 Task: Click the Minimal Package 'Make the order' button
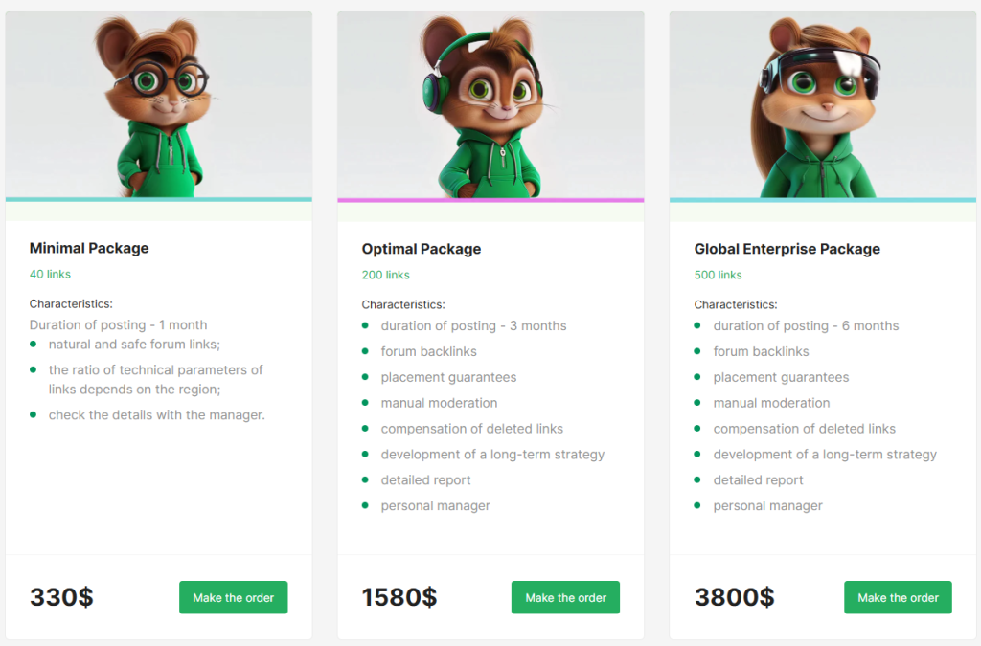point(233,597)
